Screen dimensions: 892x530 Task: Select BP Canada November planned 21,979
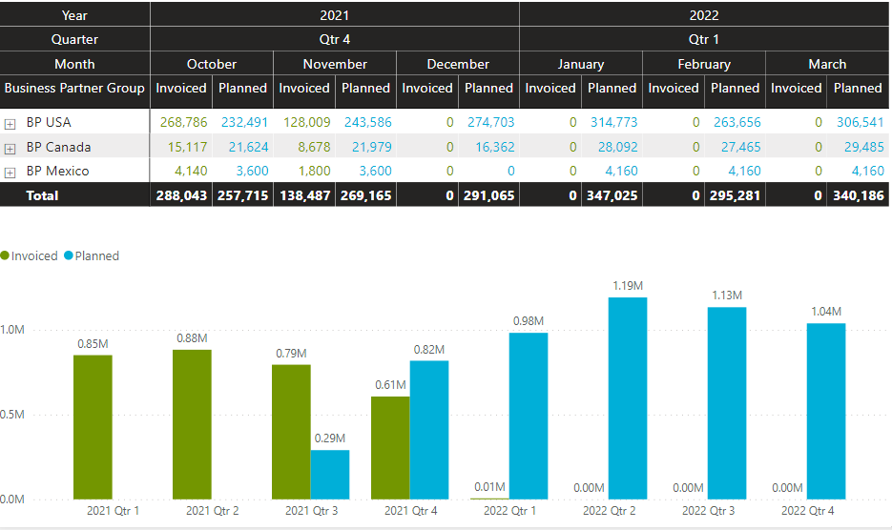(x=371, y=147)
